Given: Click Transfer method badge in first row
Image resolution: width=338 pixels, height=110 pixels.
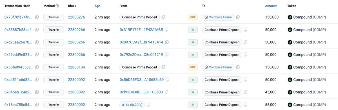Looking at the screenshot, I should coord(54,17).
